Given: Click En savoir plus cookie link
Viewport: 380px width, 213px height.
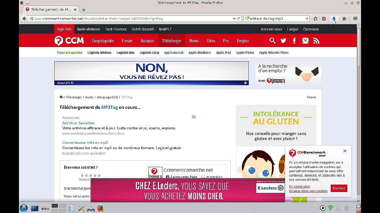Looking at the screenshot, I should tap(300, 186).
